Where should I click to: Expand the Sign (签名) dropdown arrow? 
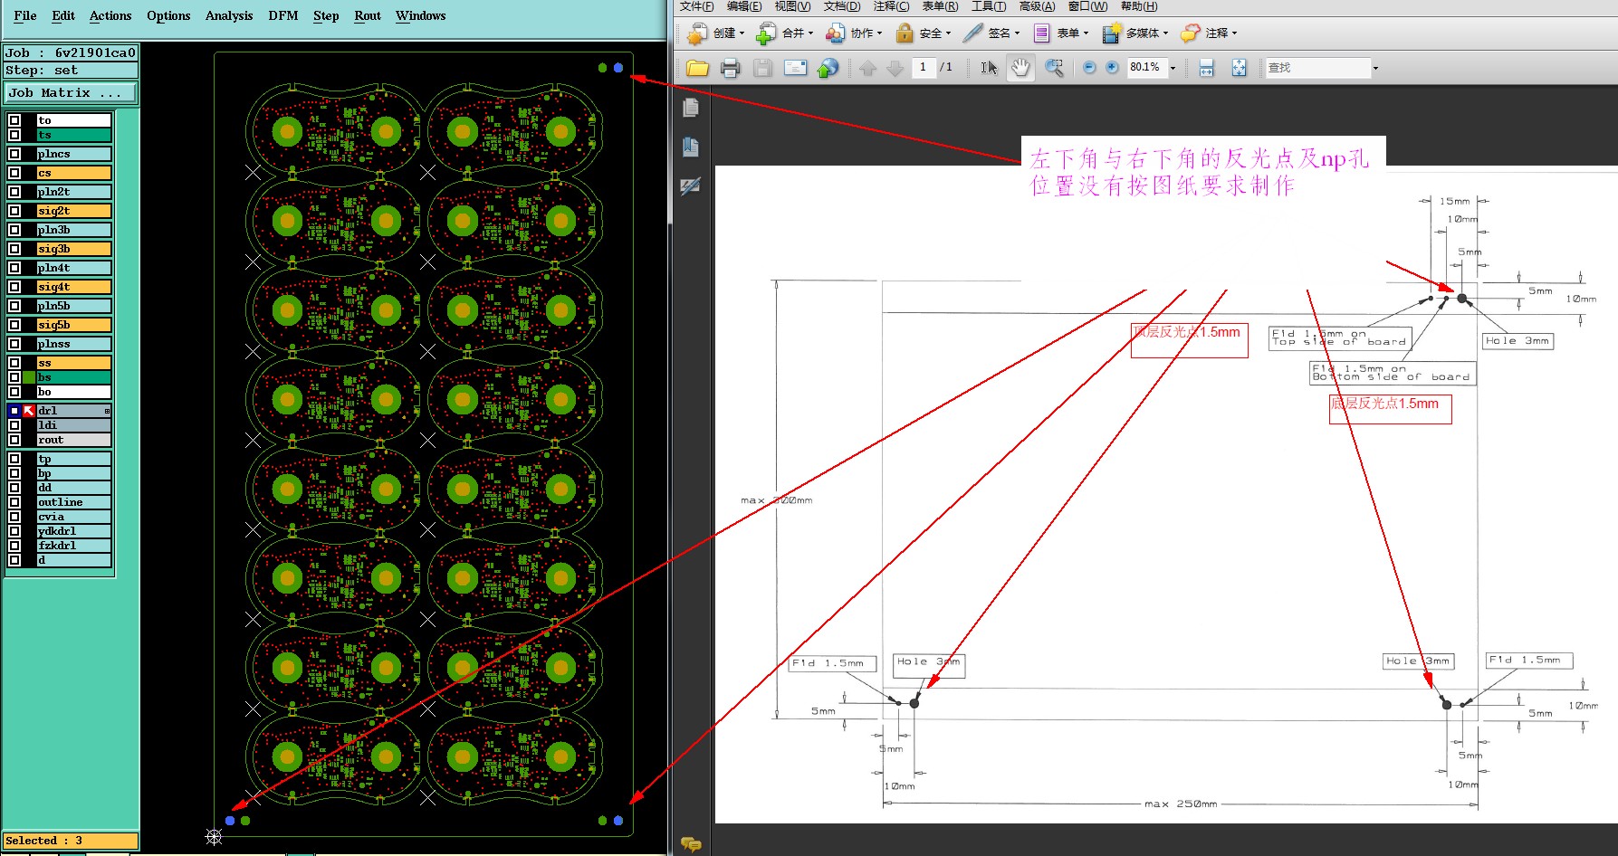1017,33
